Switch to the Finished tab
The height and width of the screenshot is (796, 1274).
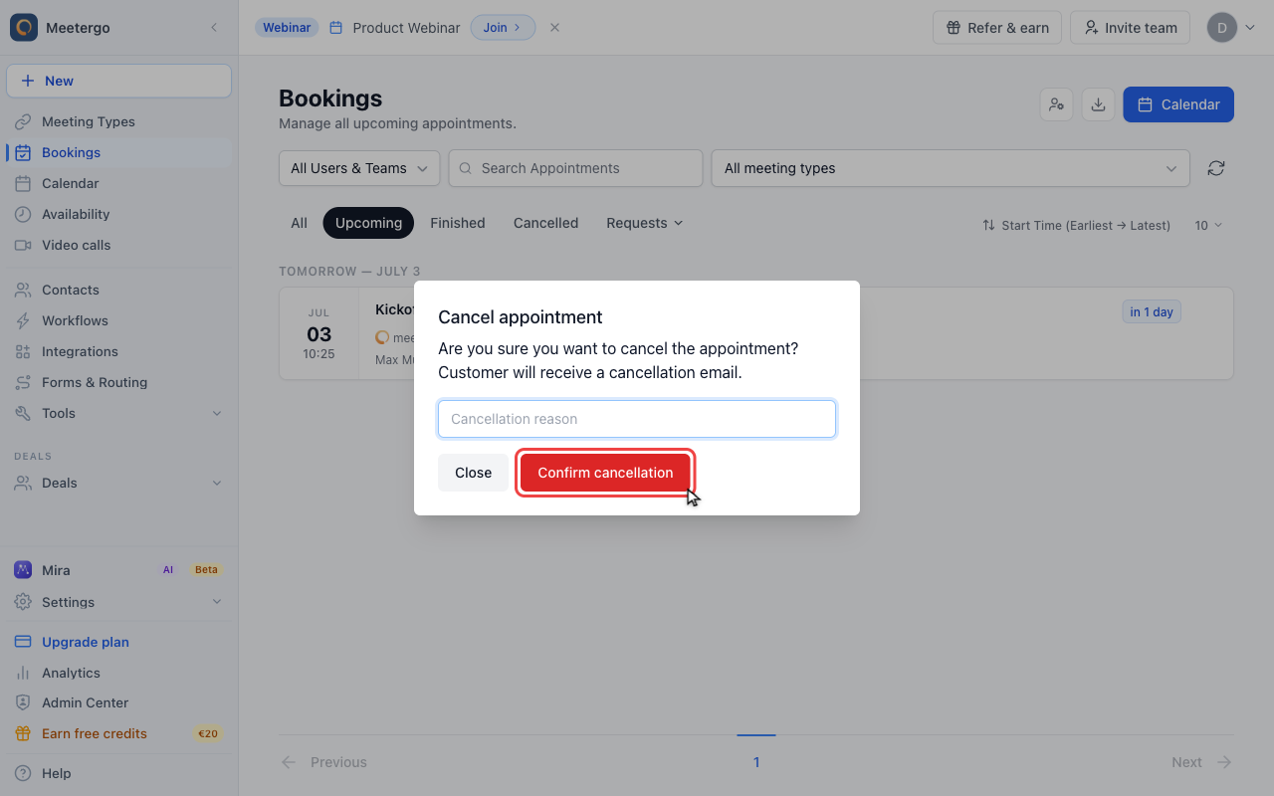(x=458, y=223)
